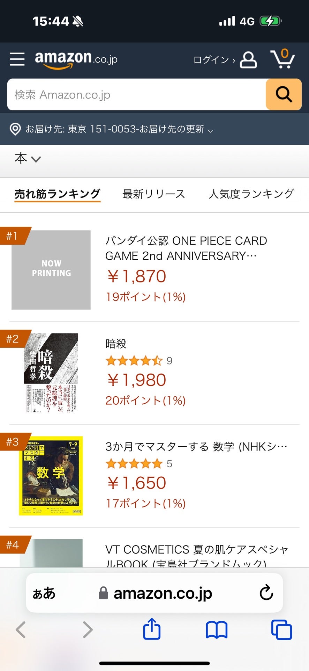Open the 暗殺 book cover thumbnail
This screenshot has height=671, width=309.
[x=51, y=373]
